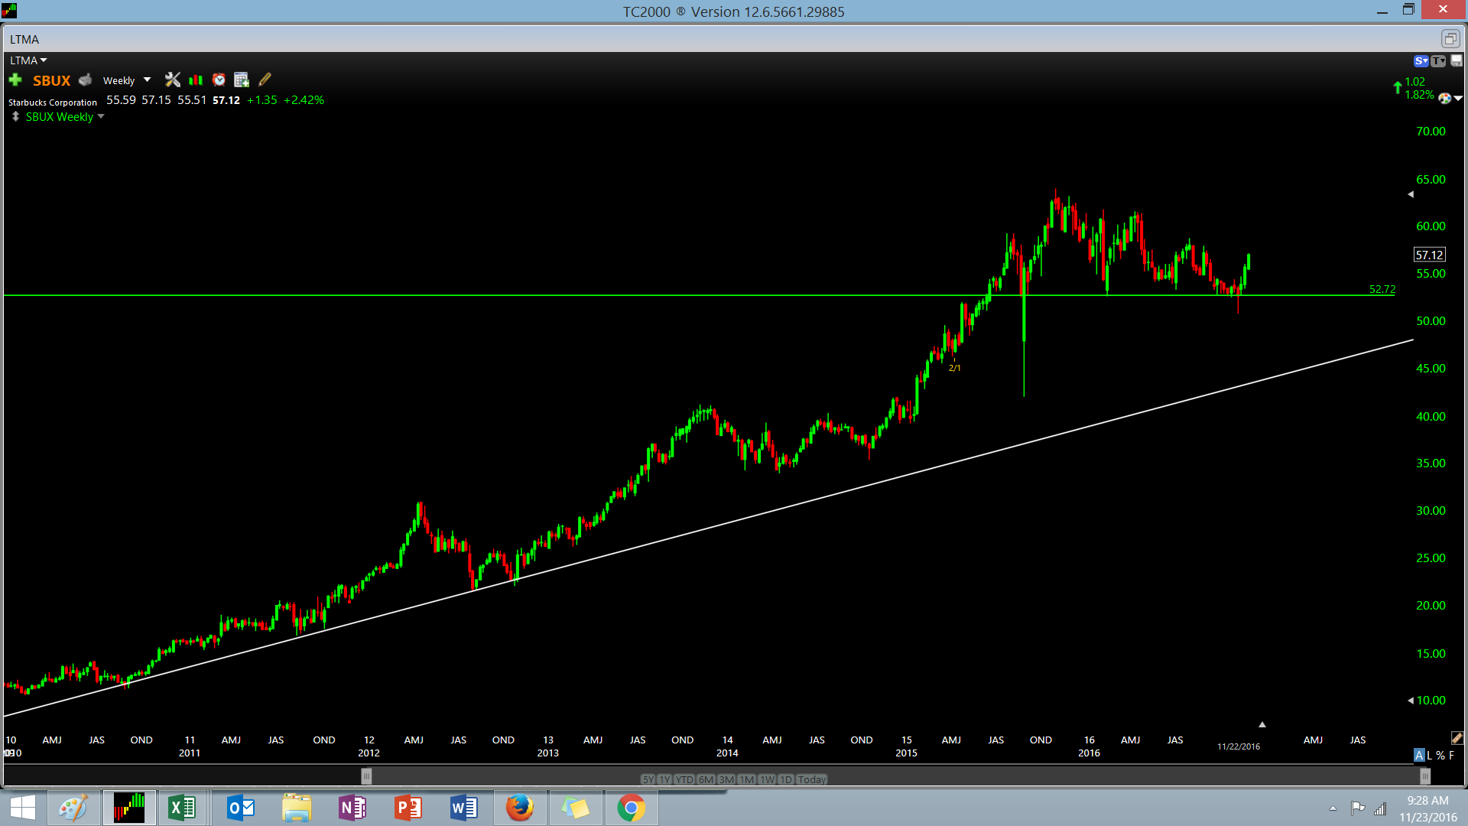Toggle arithmetic scale A button

click(1419, 755)
